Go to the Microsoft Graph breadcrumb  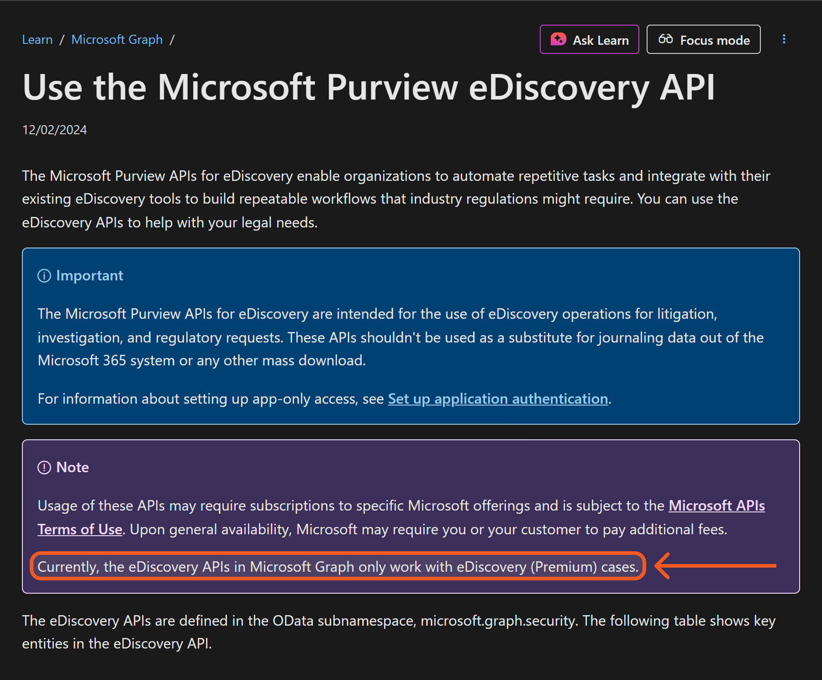117,40
